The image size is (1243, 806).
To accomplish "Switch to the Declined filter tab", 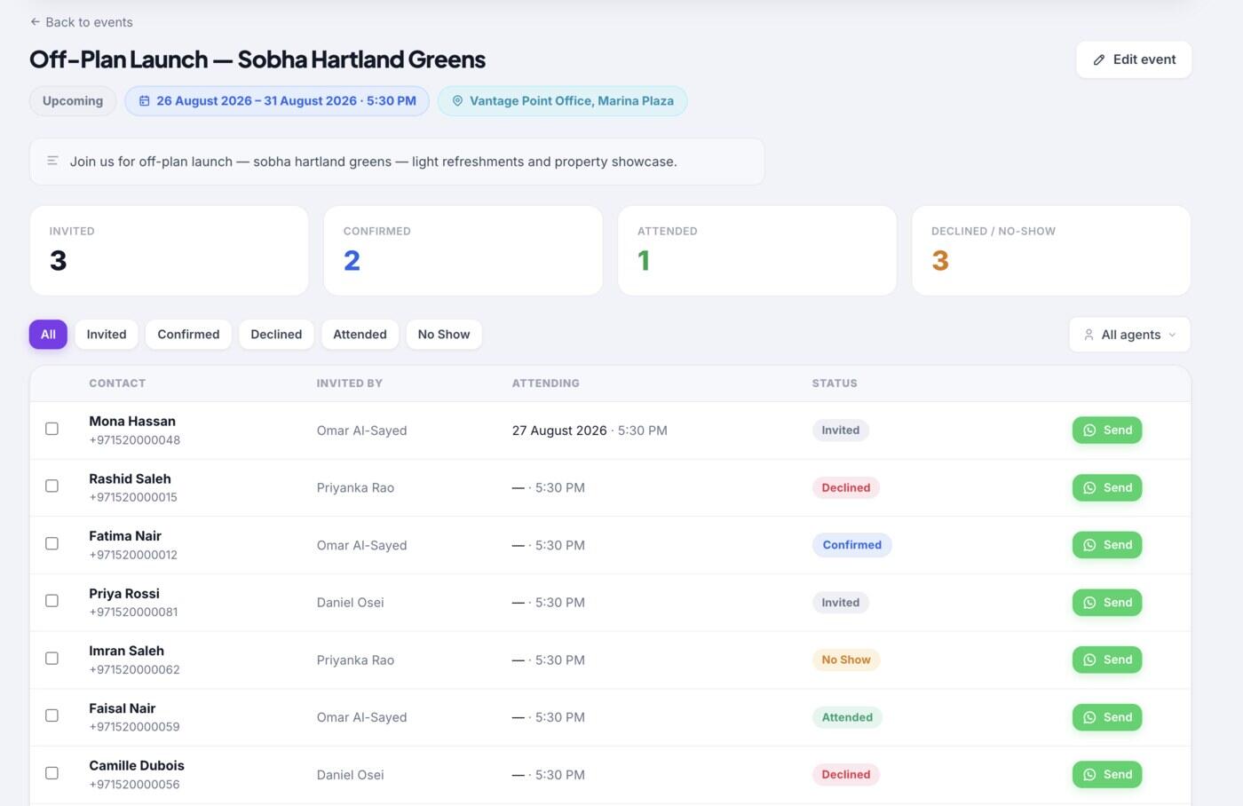I will click(x=276, y=335).
